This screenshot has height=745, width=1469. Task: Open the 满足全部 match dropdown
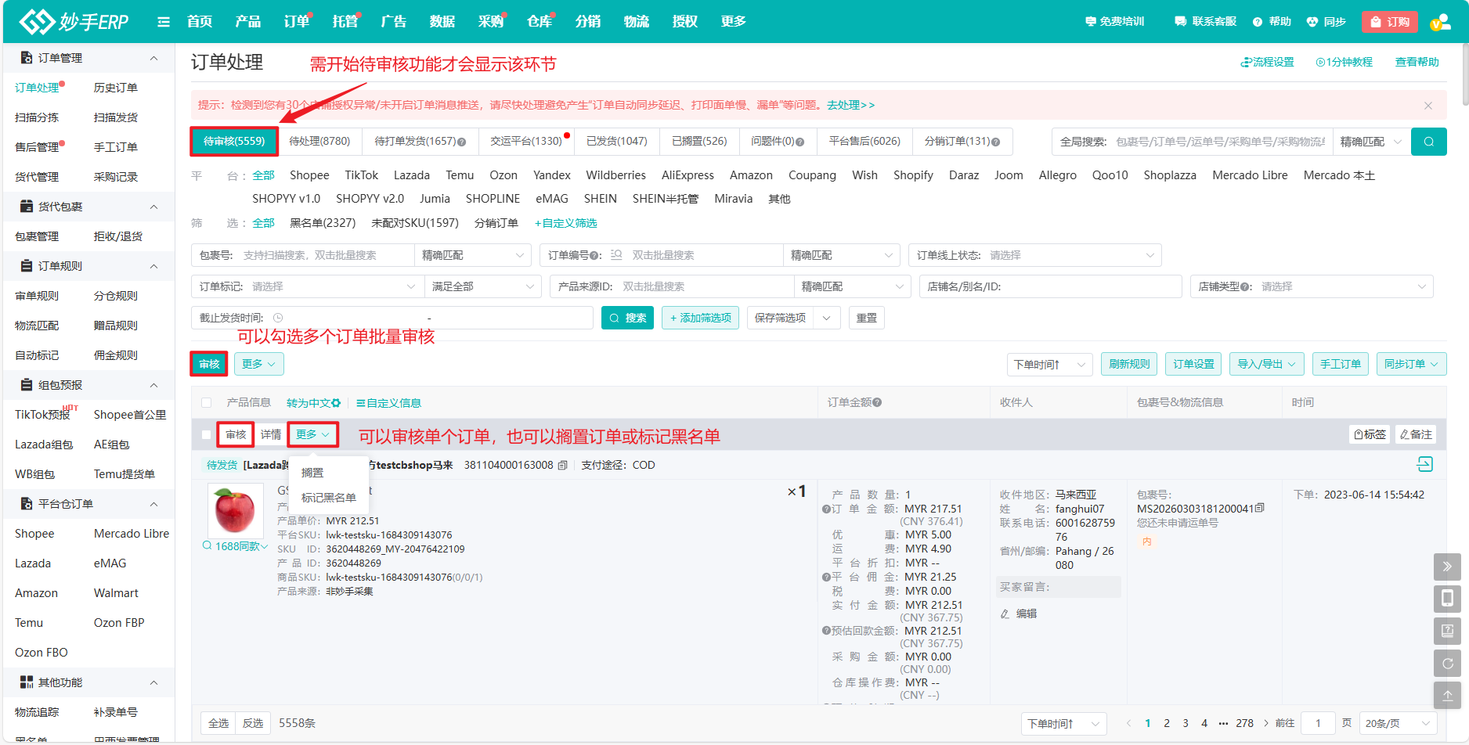coord(482,286)
